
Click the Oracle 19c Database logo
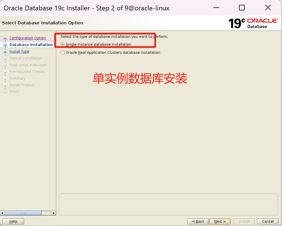[253, 23]
